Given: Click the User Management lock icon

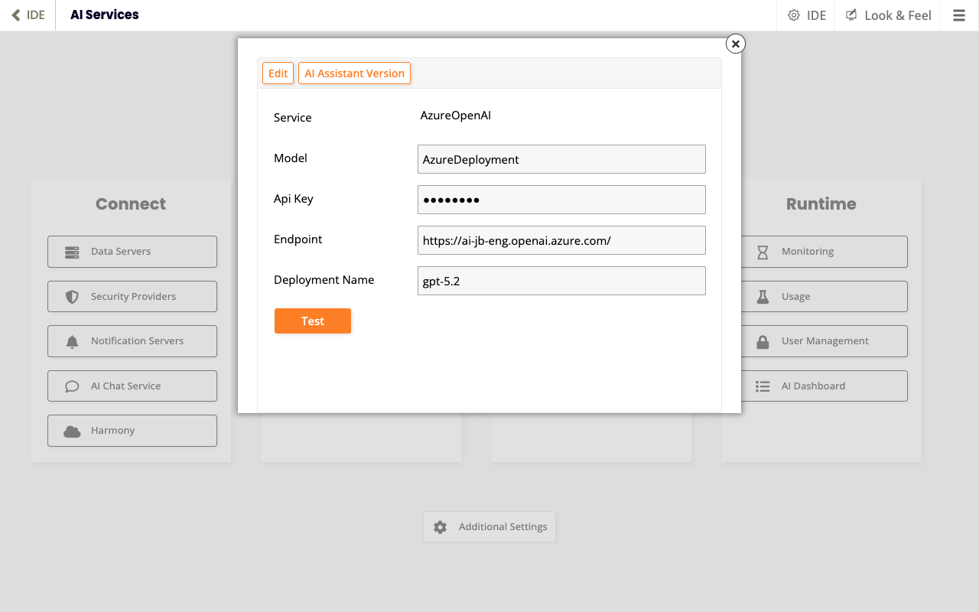Looking at the screenshot, I should point(763,341).
